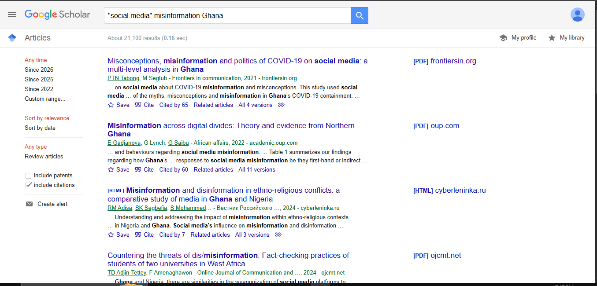Open the Cited by 65 link
The height and width of the screenshot is (286, 597).
pos(174,105)
